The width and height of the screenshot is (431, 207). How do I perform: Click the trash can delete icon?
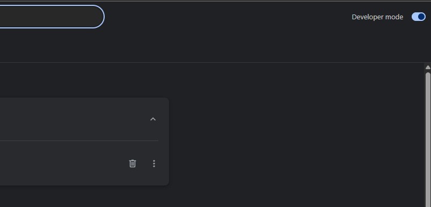[133, 164]
